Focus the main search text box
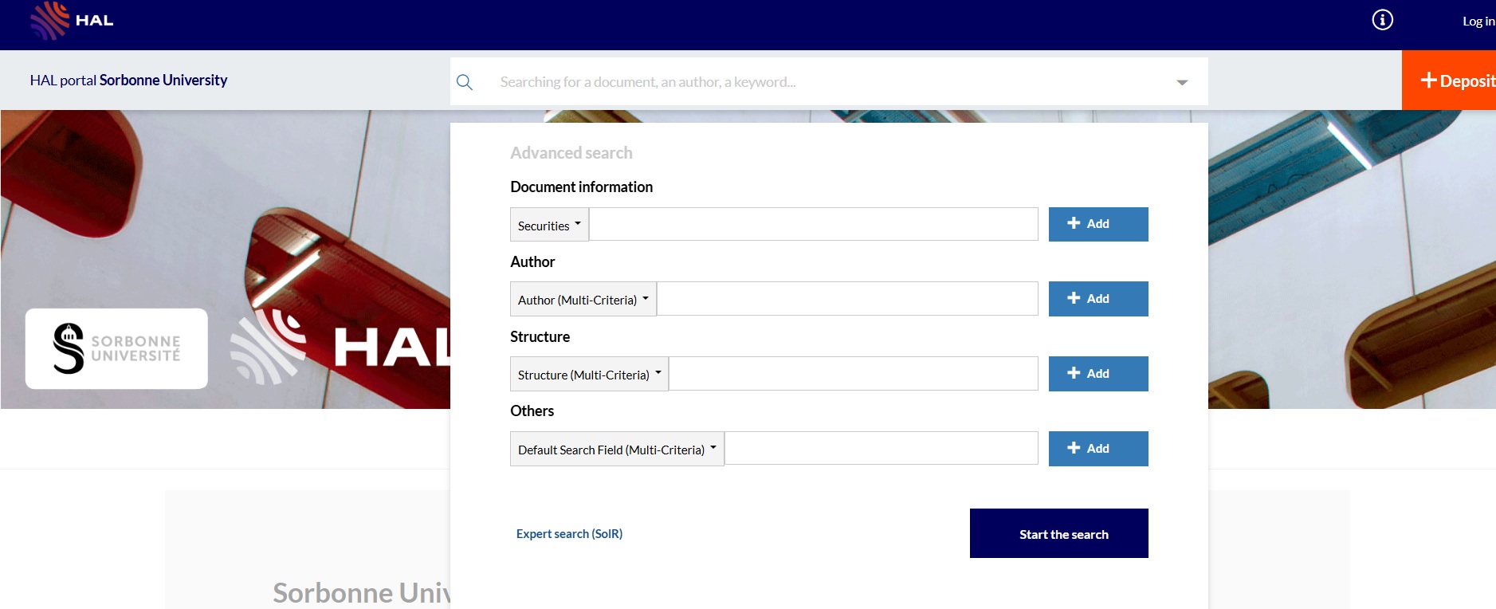Viewport: 1496px width, 609px height. [829, 82]
